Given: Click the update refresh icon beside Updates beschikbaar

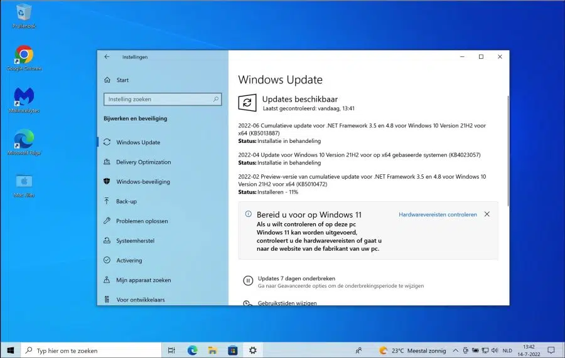Looking at the screenshot, I should pyautogui.click(x=247, y=103).
